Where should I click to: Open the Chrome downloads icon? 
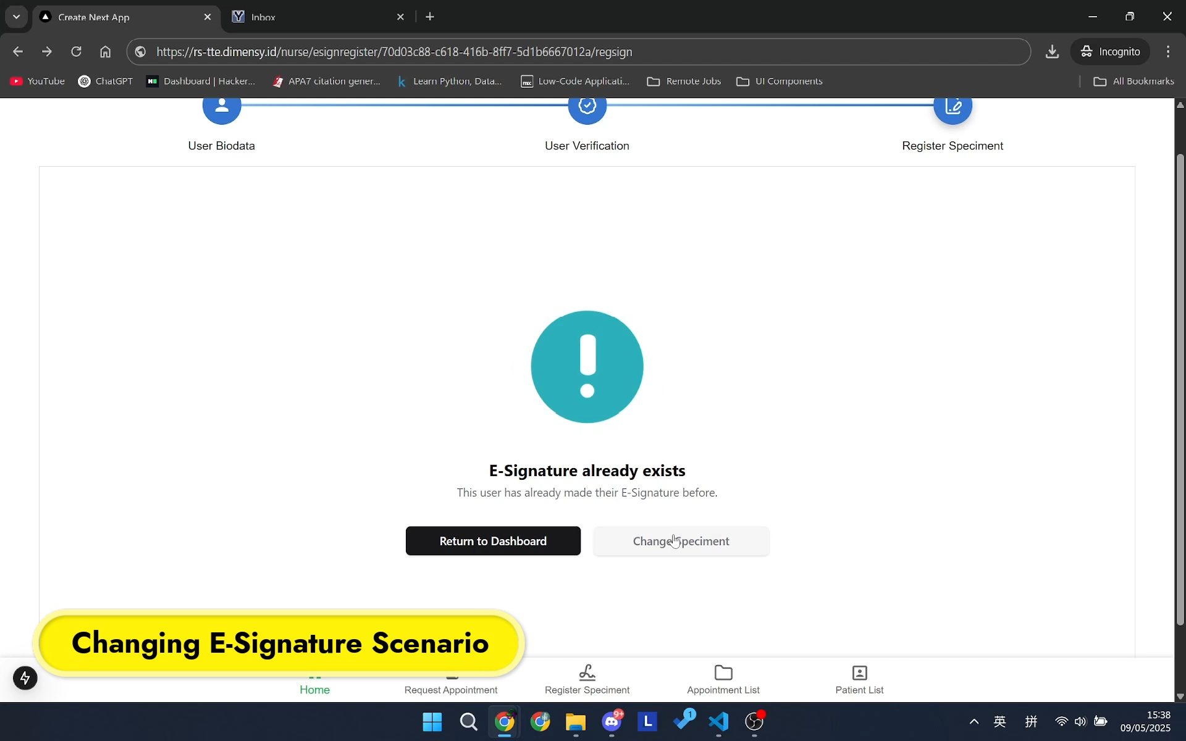click(x=1052, y=52)
